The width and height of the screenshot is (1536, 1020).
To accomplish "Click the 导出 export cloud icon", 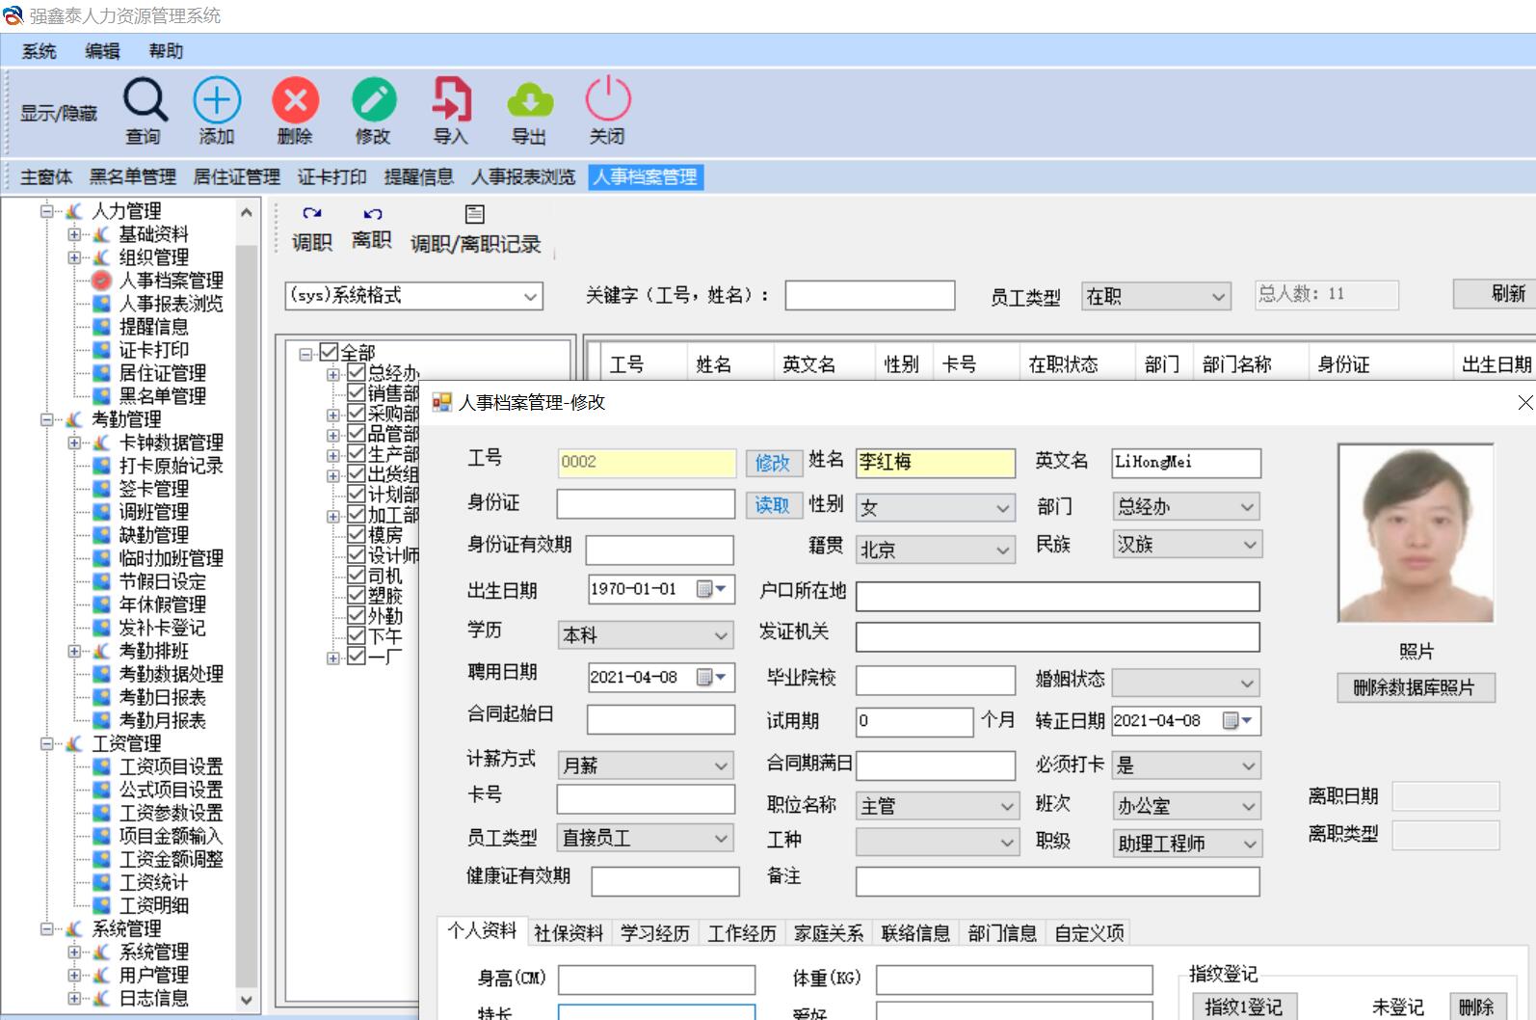I will click(x=529, y=100).
